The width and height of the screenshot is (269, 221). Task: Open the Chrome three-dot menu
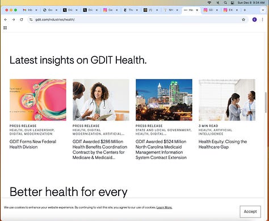click(262, 19)
